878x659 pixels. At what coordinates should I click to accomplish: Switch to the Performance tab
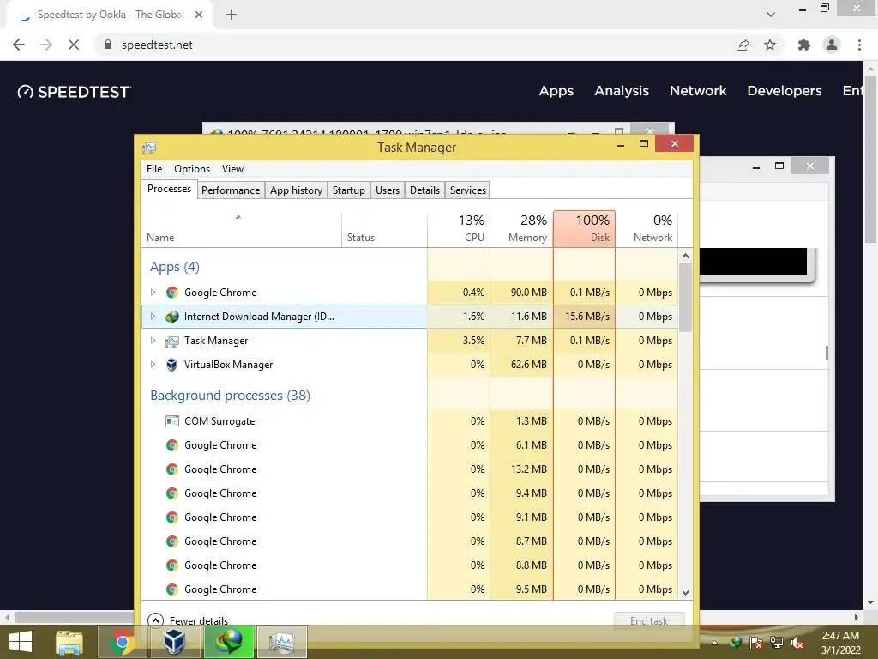231,190
